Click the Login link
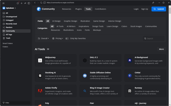The width and height of the screenshot is (171, 106). pos(136,9)
